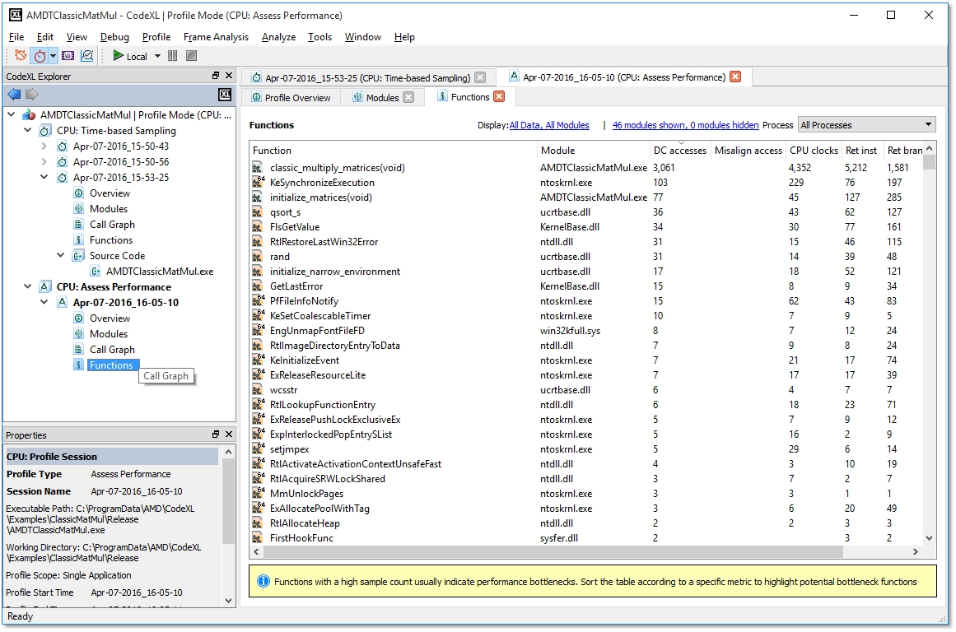Open the Debug menu
956x632 pixels.
pos(114,36)
